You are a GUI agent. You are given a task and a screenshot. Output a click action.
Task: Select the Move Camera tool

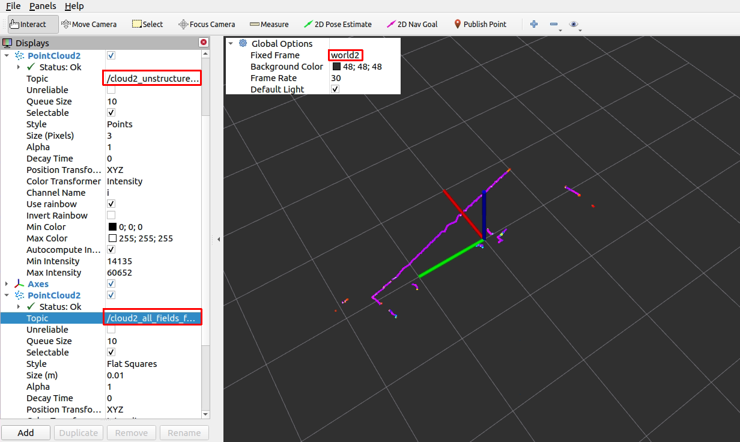[x=89, y=25]
